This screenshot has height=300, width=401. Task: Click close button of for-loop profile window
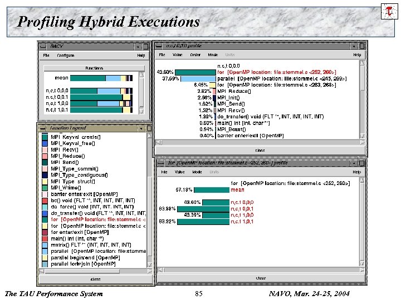click(261, 278)
